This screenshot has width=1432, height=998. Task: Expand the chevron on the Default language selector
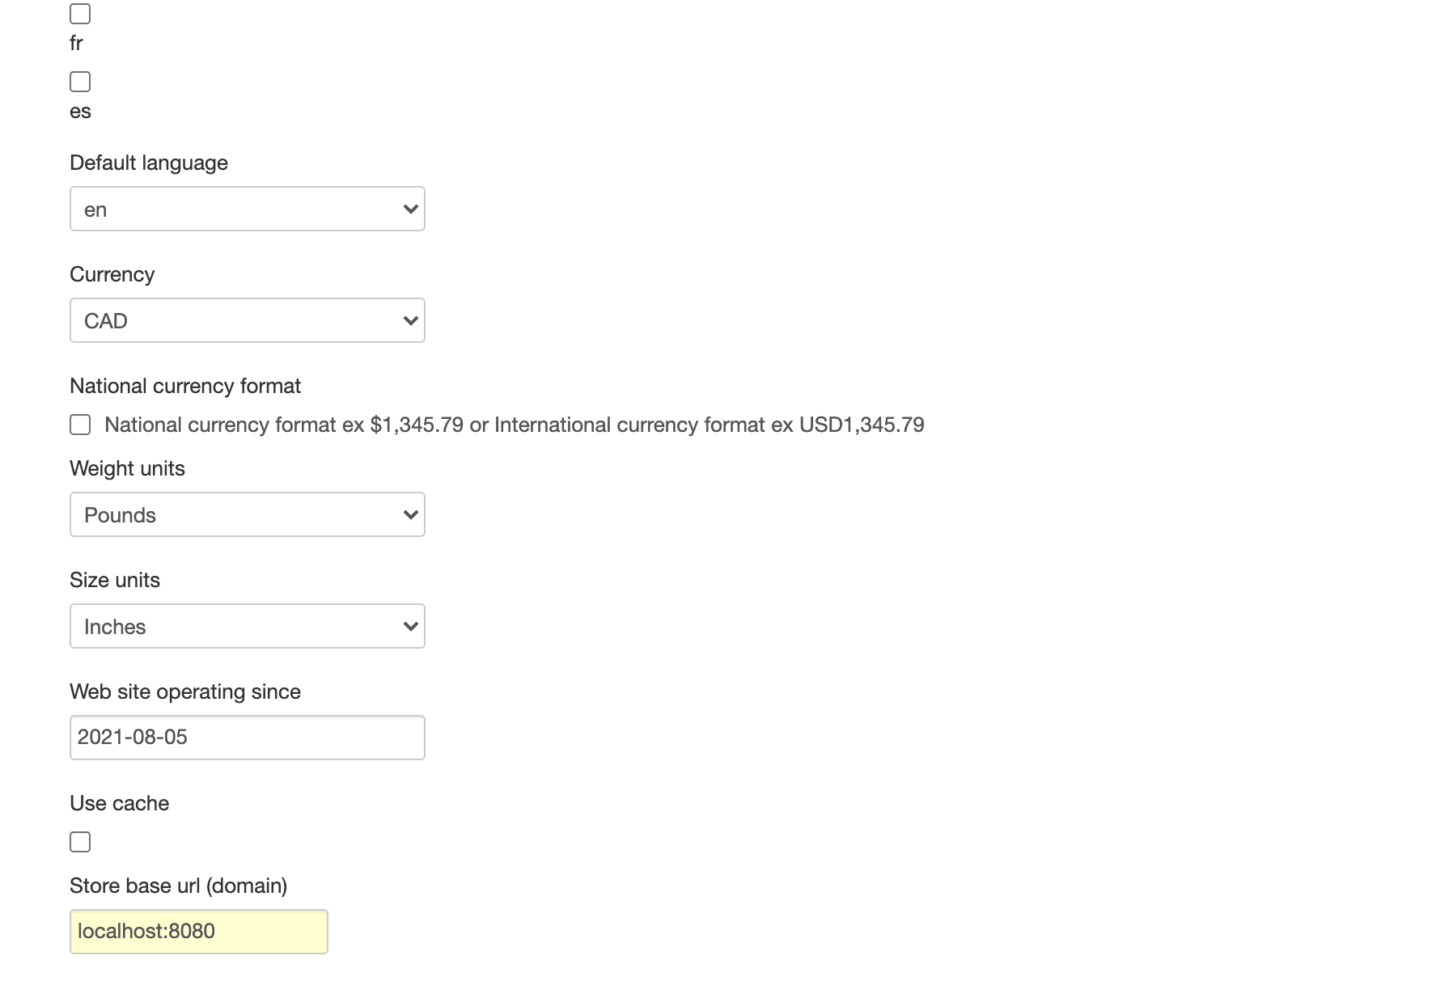tap(409, 209)
